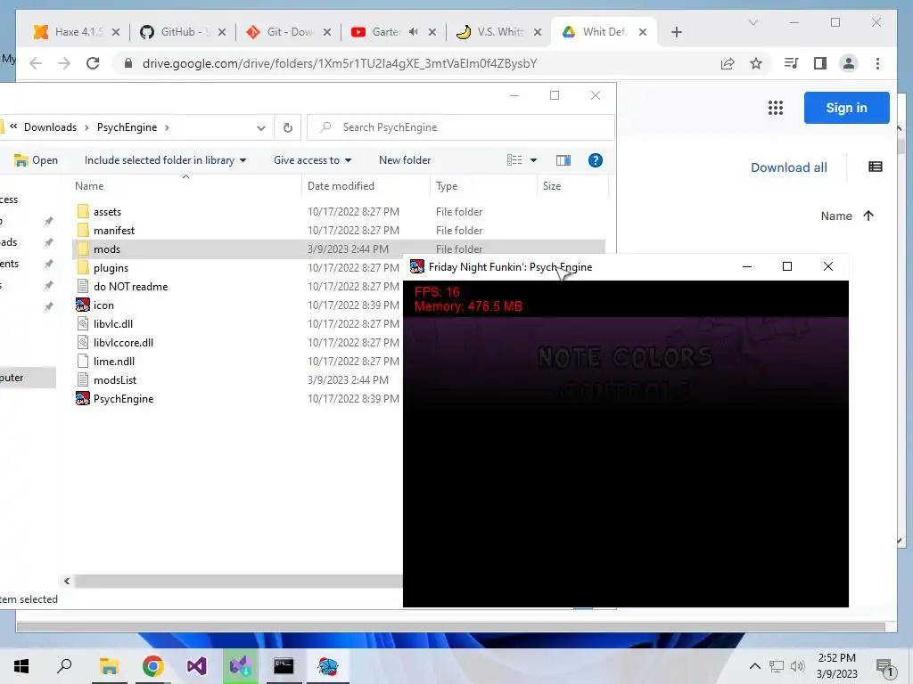Open Visual Studio Installer taskbar icon

[241, 666]
